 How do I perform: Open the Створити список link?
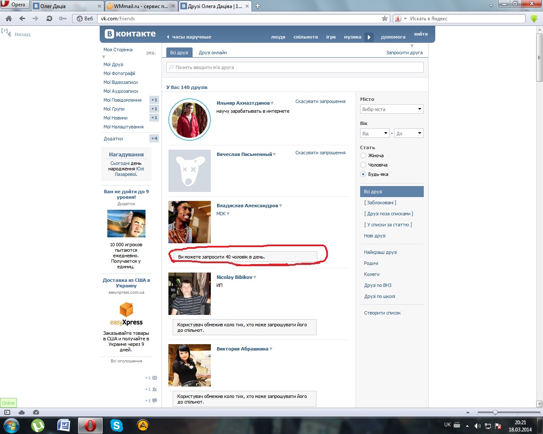(382, 313)
